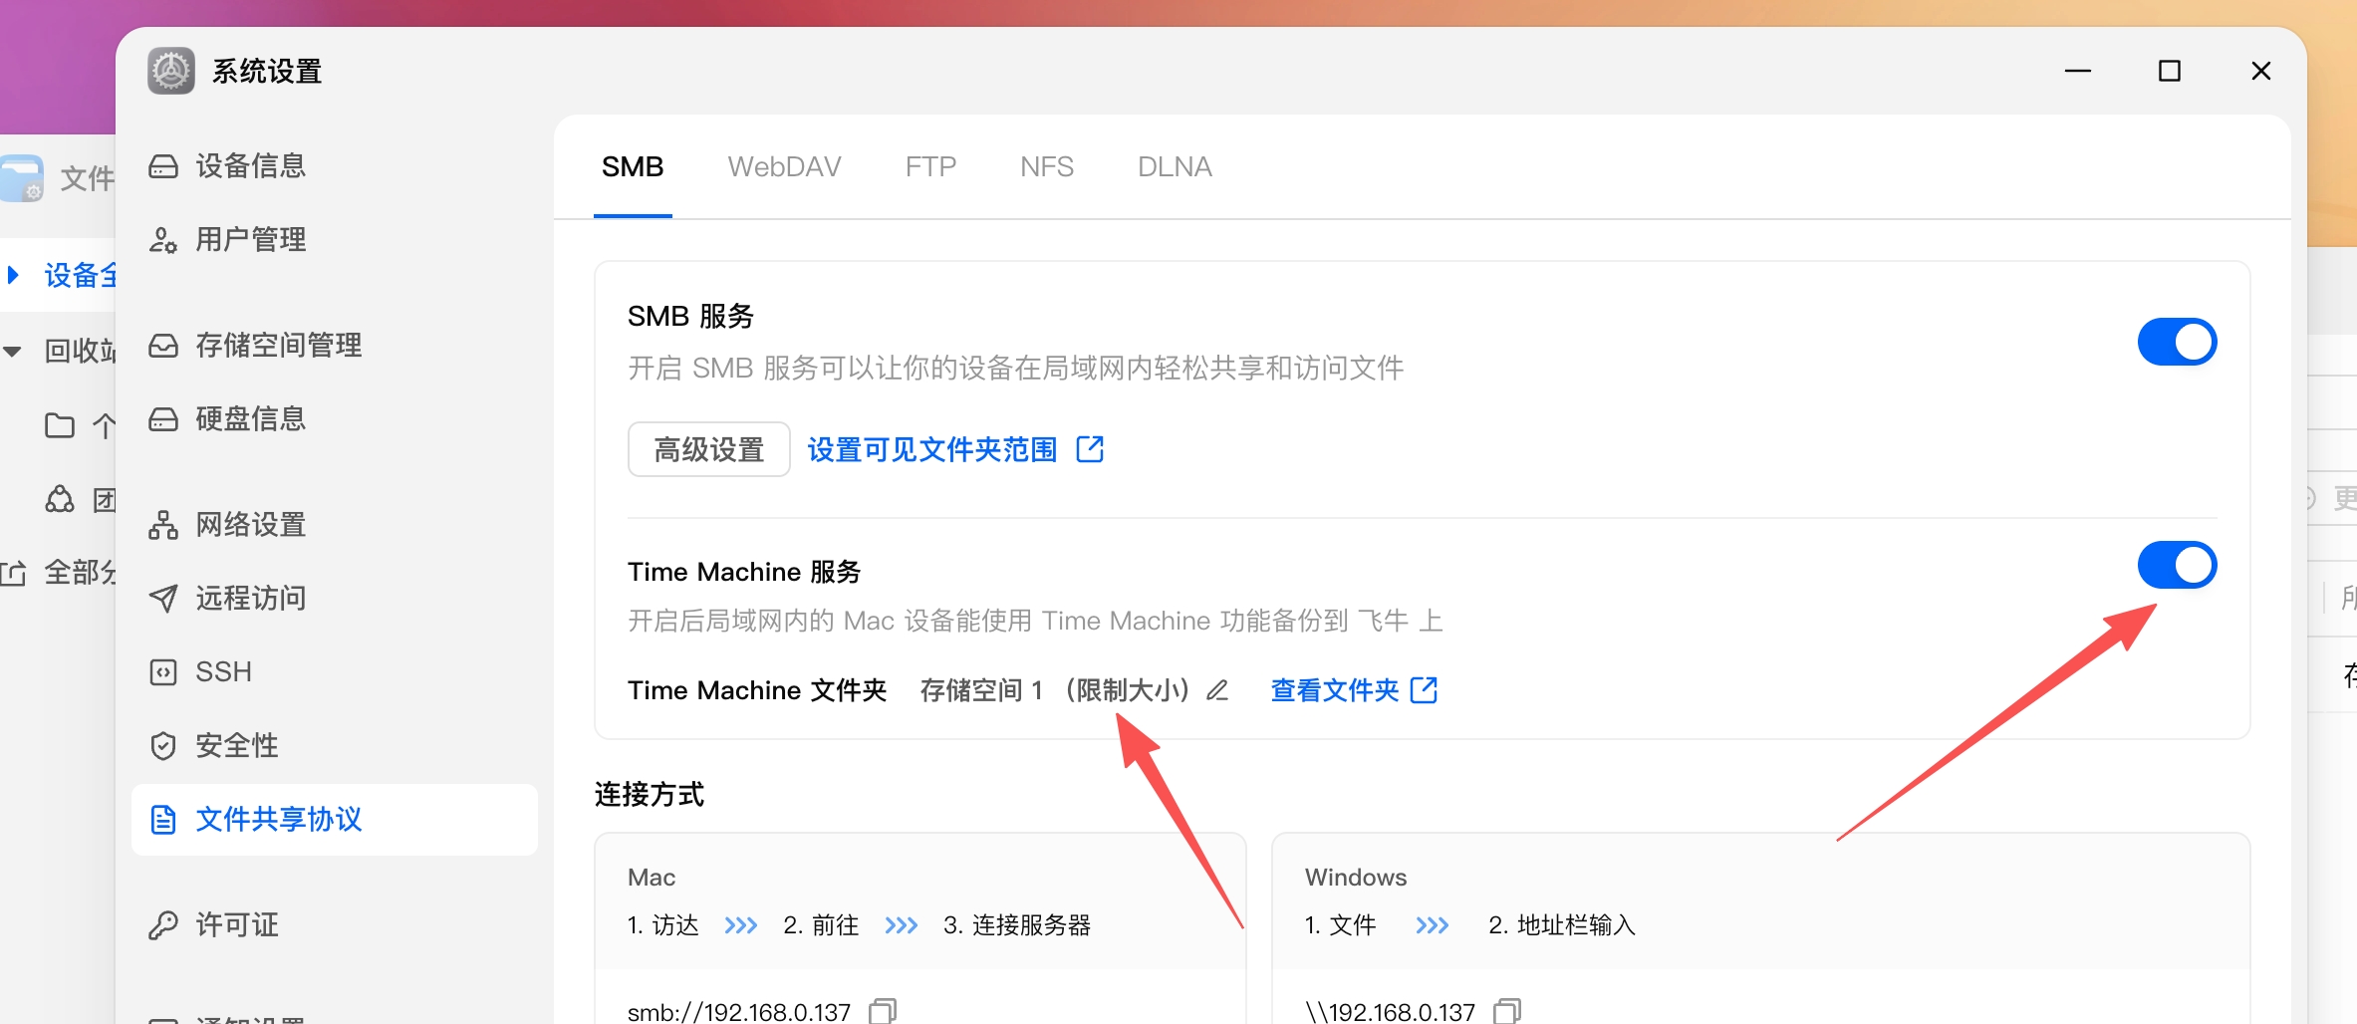Open the 查看文件夹 link
Image resolution: width=2357 pixels, height=1024 pixels.
[1335, 689]
